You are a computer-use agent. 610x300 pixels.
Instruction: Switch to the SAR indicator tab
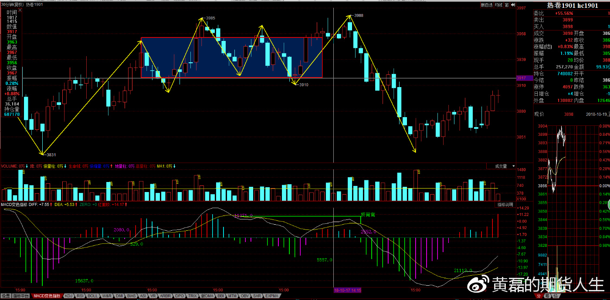click(x=257, y=296)
